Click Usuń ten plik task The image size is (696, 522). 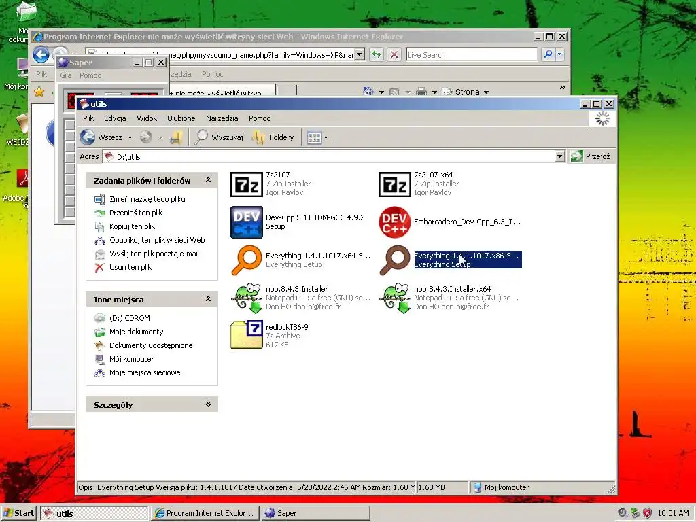[130, 267]
